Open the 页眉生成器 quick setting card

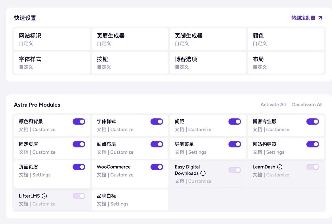[x=130, y=39]
